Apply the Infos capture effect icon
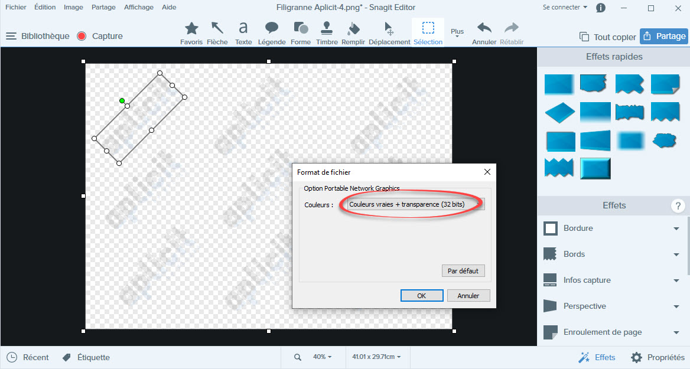 point(550,280)
